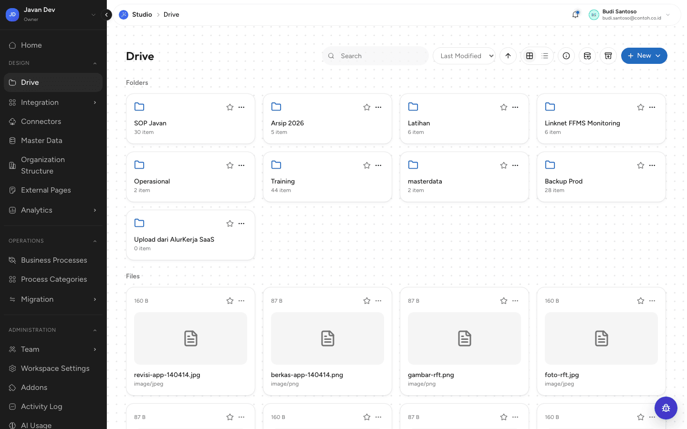Viewport: 687px width, 429px height.
Task: Click the Search input field
Action: coord(375,56)
